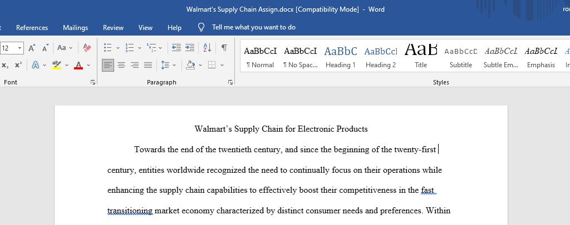The image size is (570, 225).
Task: Apply the Subtitle style
Action: [461, 57]
